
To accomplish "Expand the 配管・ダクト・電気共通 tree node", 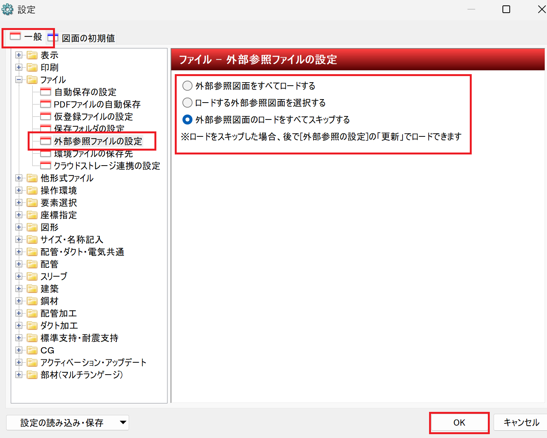I will point(18,252).
